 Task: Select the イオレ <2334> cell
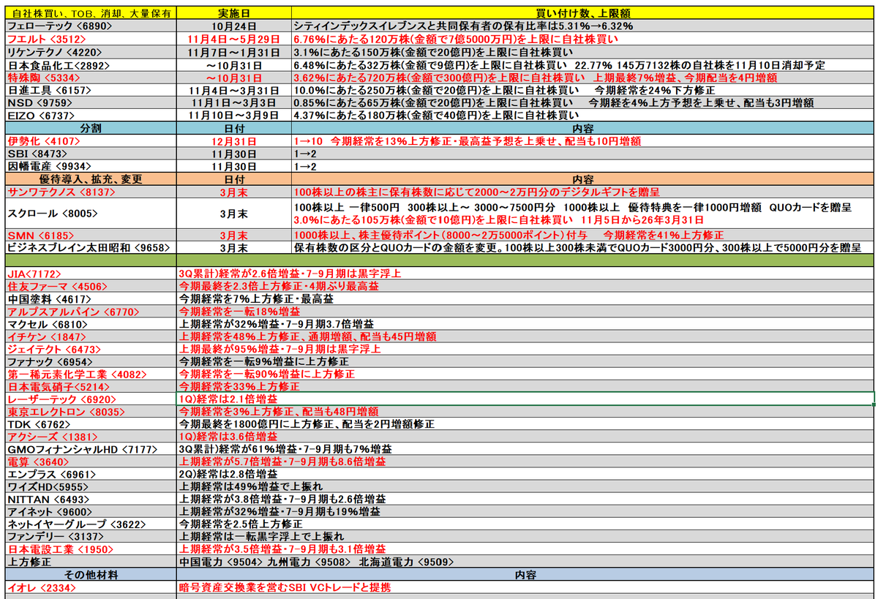91,587
